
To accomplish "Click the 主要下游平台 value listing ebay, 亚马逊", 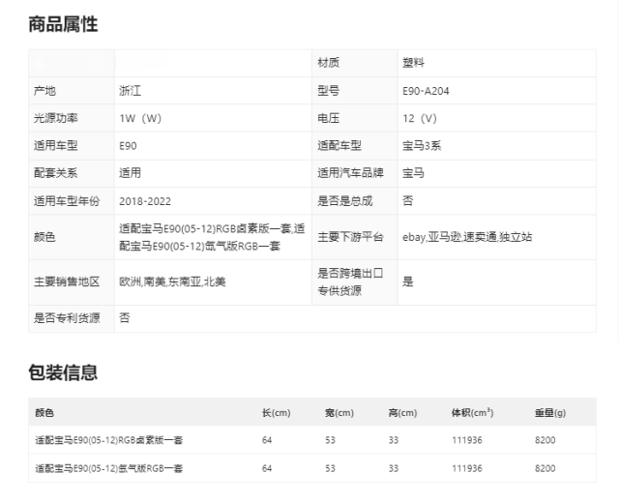I will [467, 236].
